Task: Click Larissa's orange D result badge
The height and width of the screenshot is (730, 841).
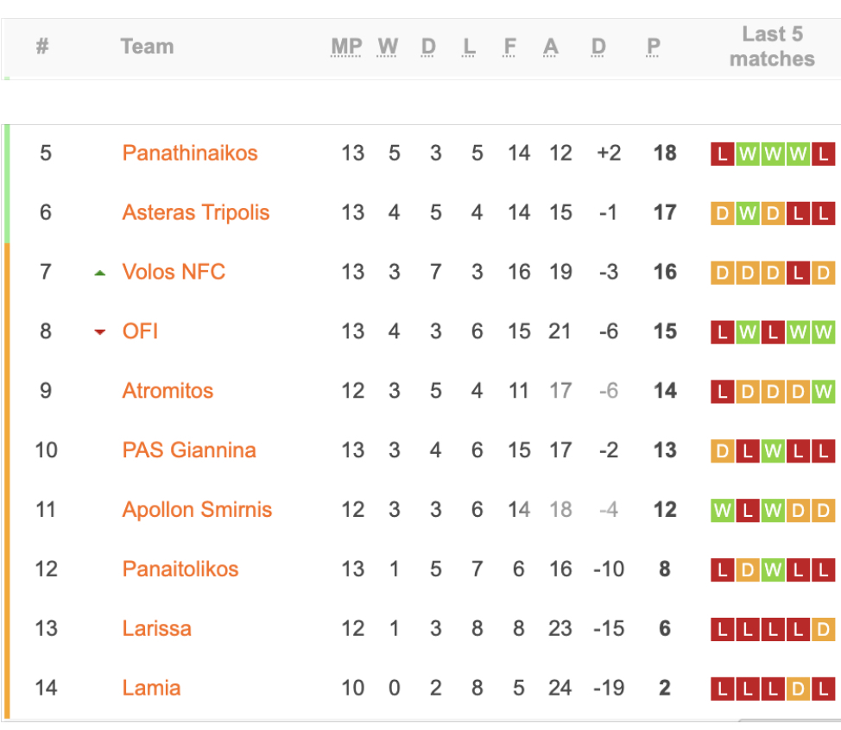Action: point(823,629)
